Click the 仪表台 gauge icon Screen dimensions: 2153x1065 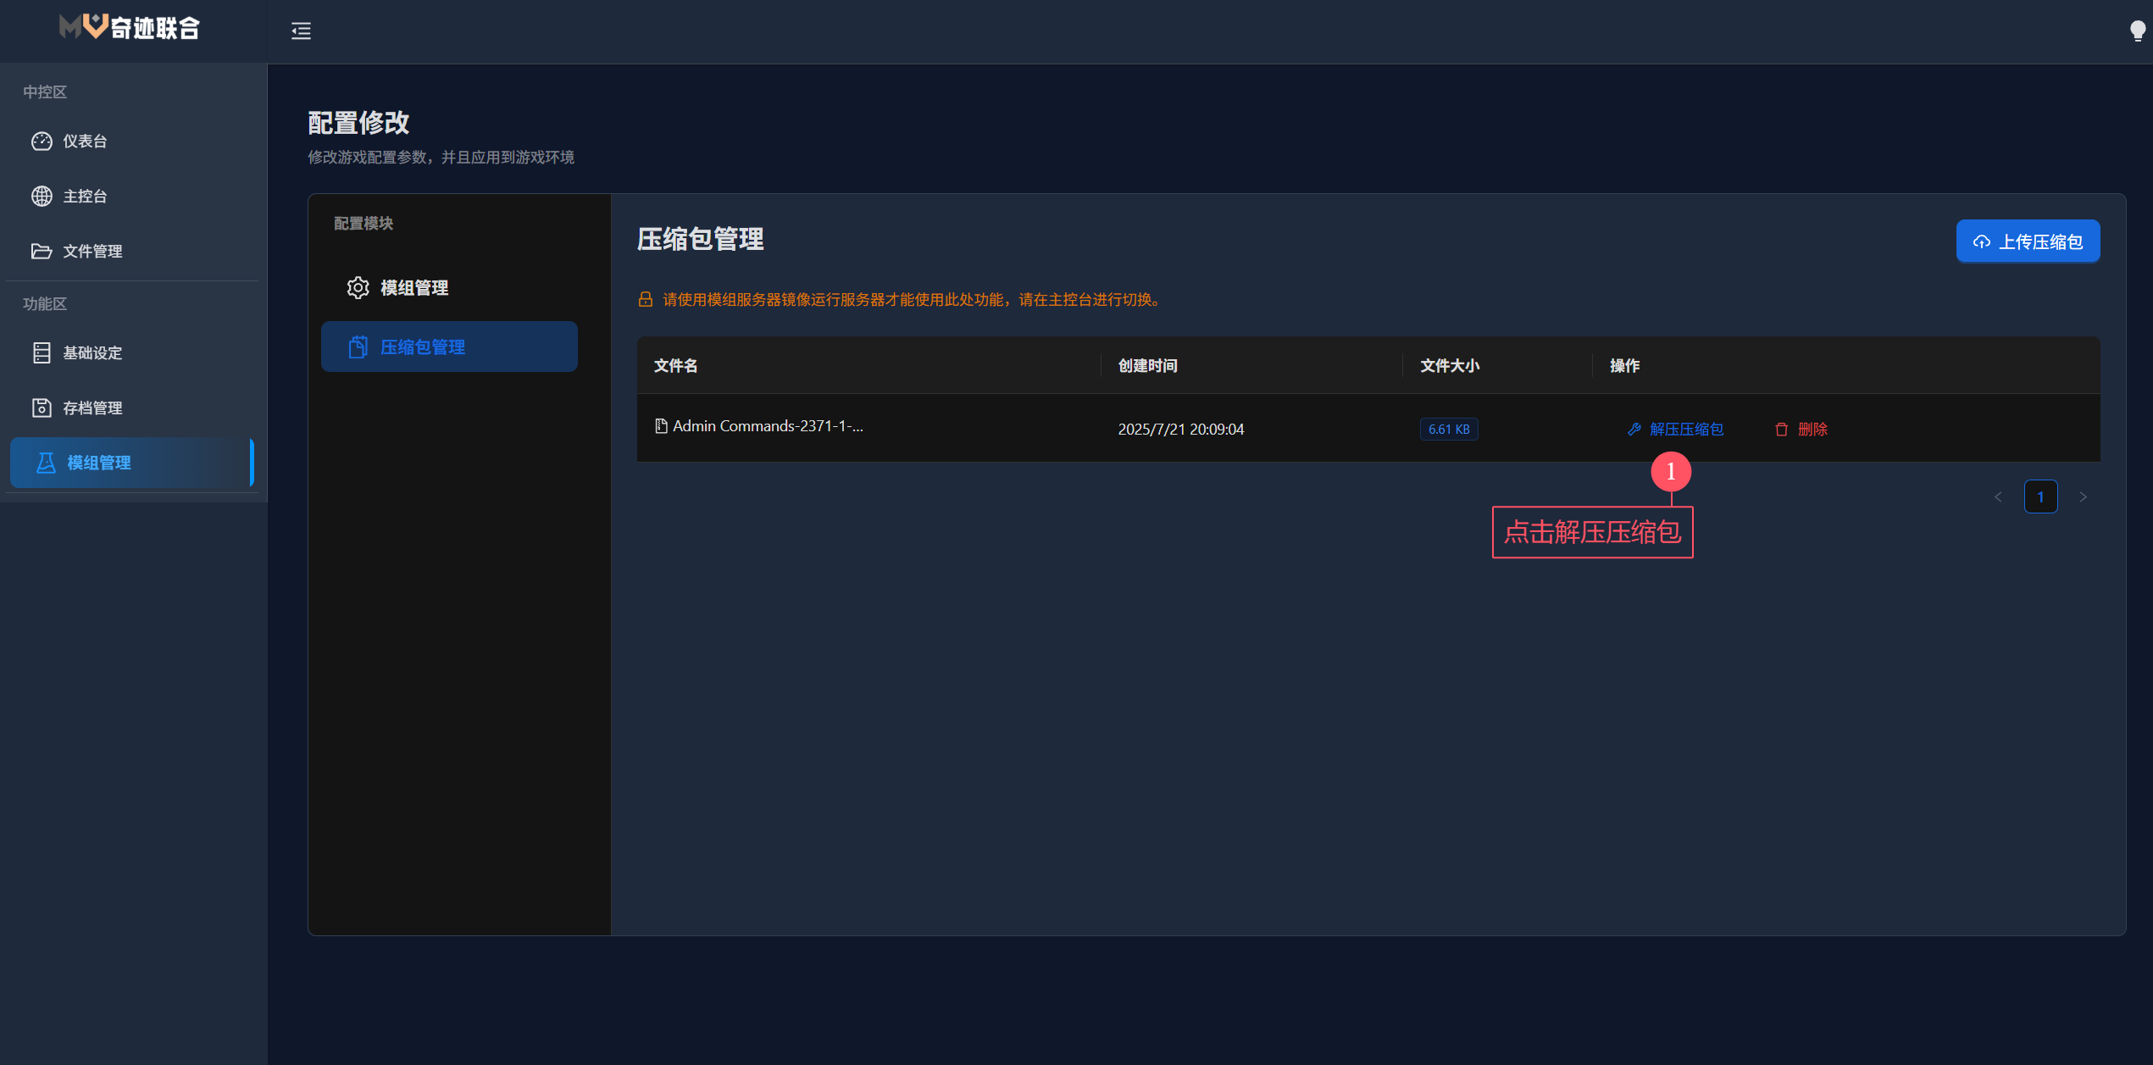(42, 141)
